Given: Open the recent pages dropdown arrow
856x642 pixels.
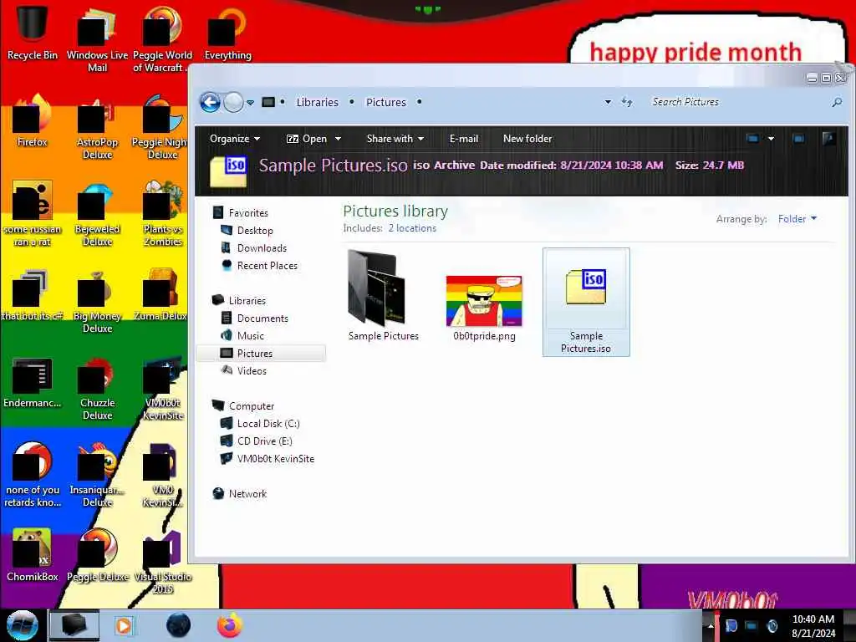Looking at the screenshot, I should coord(250,103).
